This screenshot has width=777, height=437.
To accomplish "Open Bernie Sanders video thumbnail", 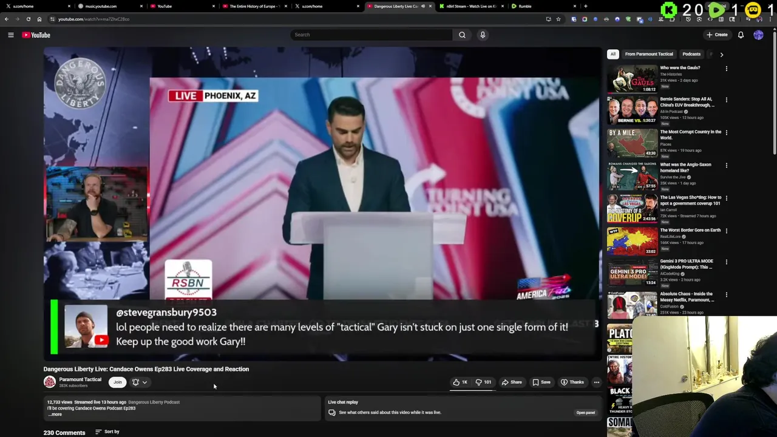I will pyautogui.click(x=632, y=111).
